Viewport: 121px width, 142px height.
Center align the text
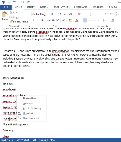(x=90, y=20)
